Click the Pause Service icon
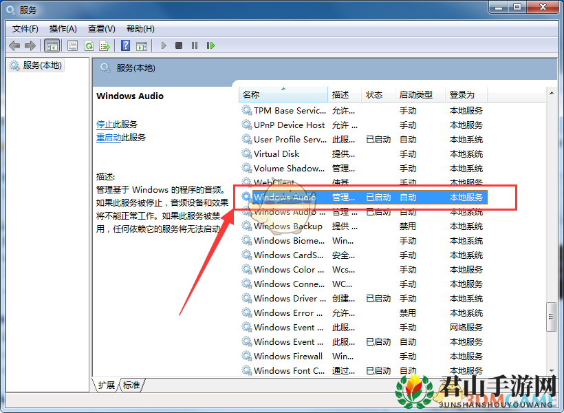Screen dimensions: 564x413 (x=195, y=45)
